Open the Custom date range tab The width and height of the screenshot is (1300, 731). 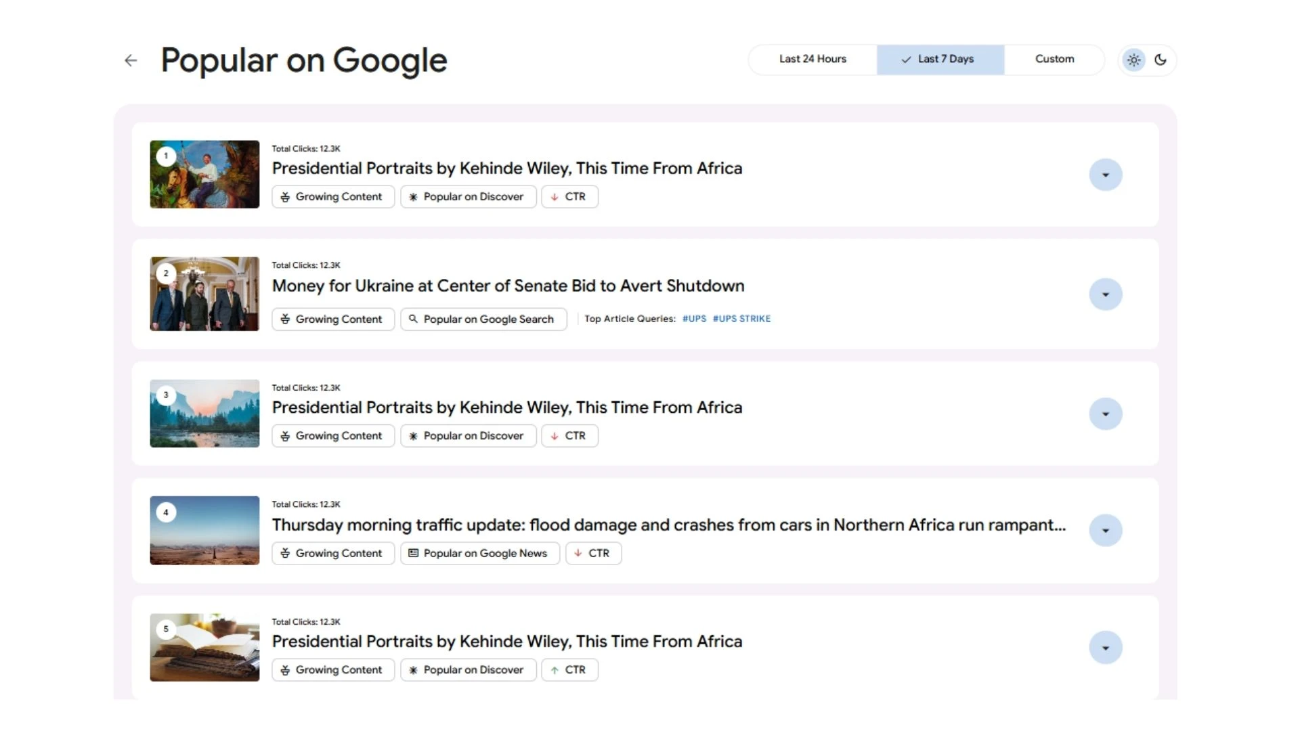tap(1054, 60)
